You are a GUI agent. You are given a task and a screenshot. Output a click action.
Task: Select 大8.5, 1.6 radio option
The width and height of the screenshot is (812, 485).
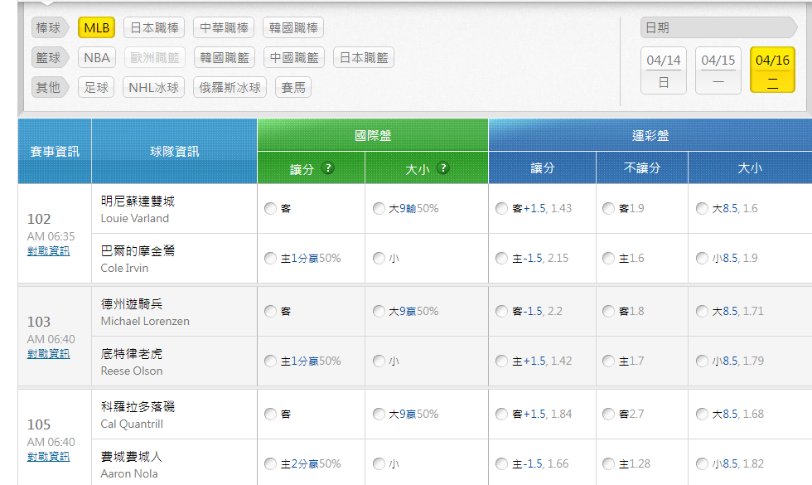[702, 208]
